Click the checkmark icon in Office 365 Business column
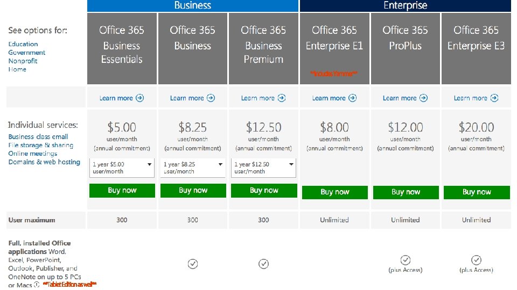 [193, 264]
